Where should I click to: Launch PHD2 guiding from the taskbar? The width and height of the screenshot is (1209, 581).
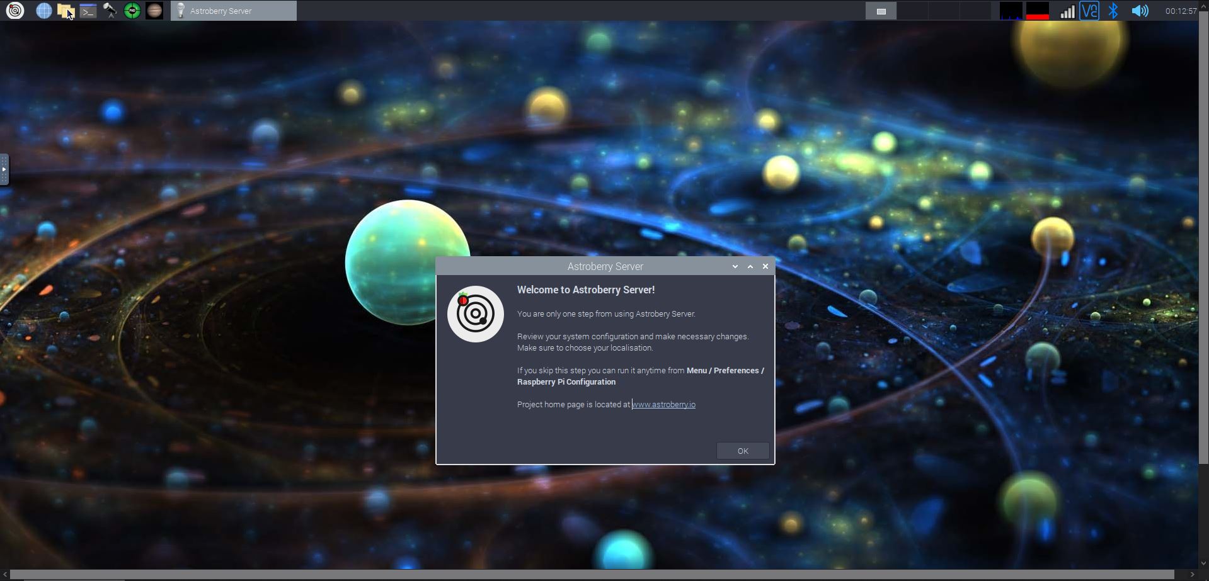pyautogui.click(x=132, y=11)
